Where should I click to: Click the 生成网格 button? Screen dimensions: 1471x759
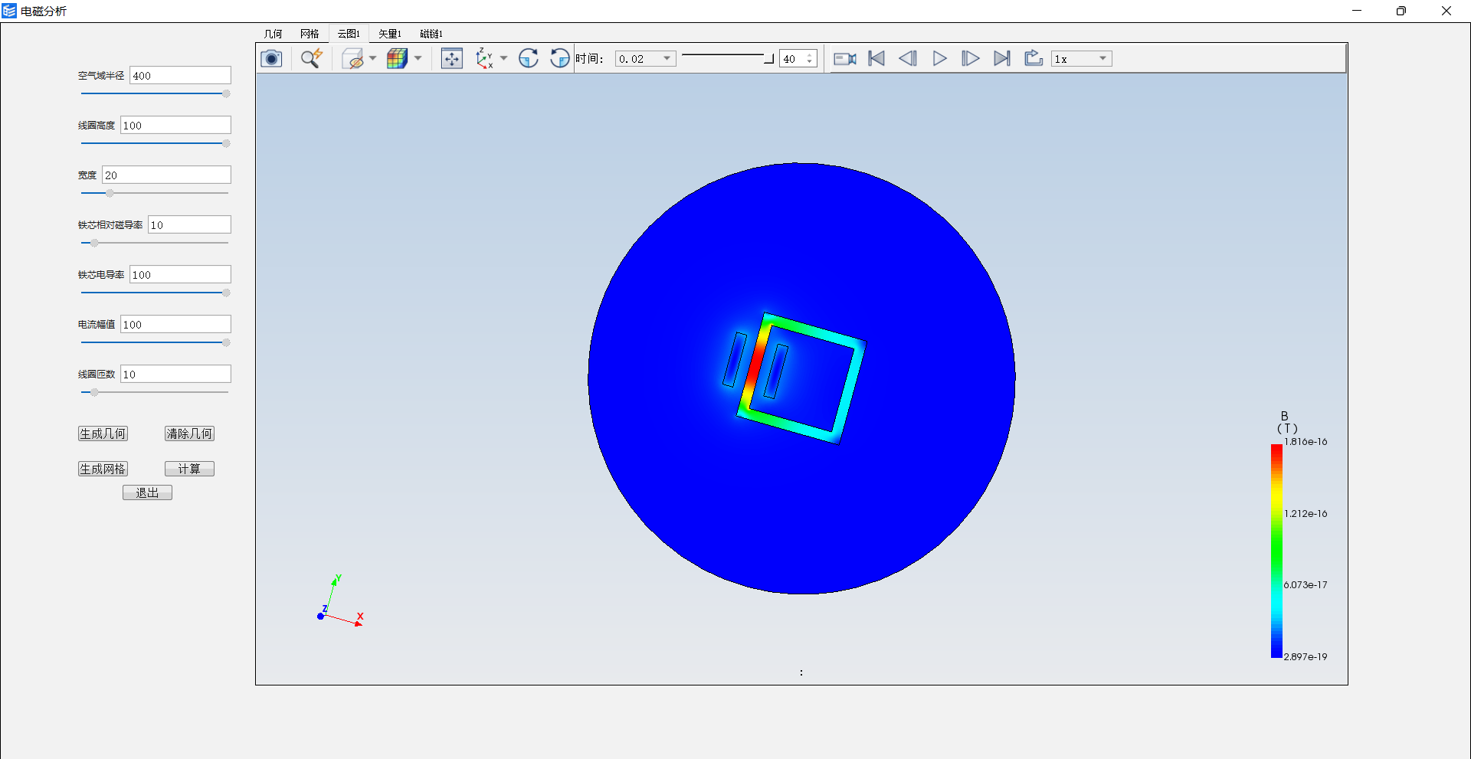(103, 469)
